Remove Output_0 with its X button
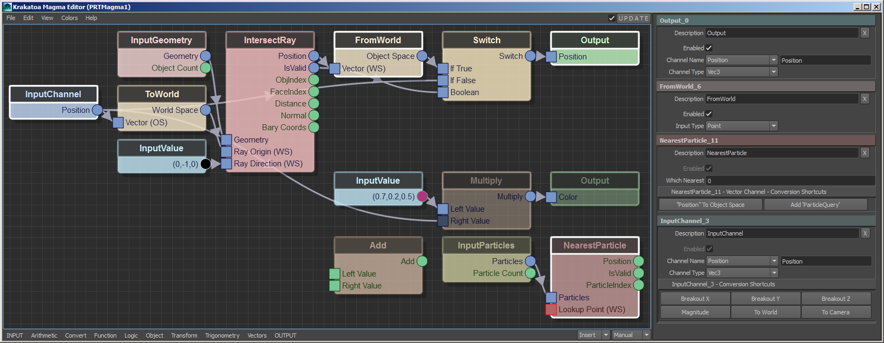Screen dimensions: 884x343 pyautogui.click(x=865, y=33)
